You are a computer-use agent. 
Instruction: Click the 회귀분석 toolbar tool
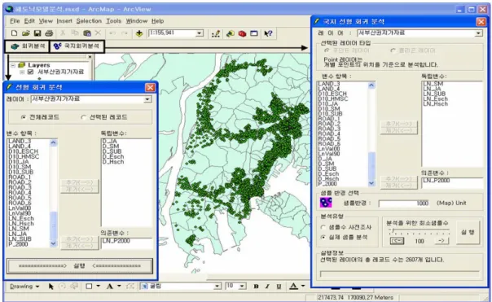coord(27,46)
